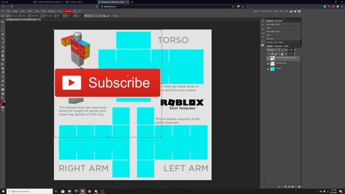Viewport: 345px width, 194px height.
Task: Click the Brave shield icon in address bar
Action: point(238,6)
